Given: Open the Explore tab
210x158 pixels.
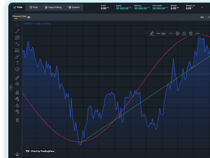Looking at the screenshot, I should pos(74,7).
